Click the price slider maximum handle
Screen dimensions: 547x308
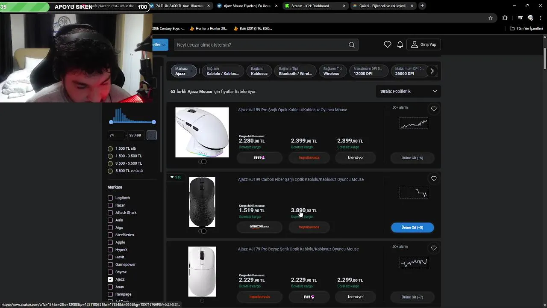coord(154,122)
